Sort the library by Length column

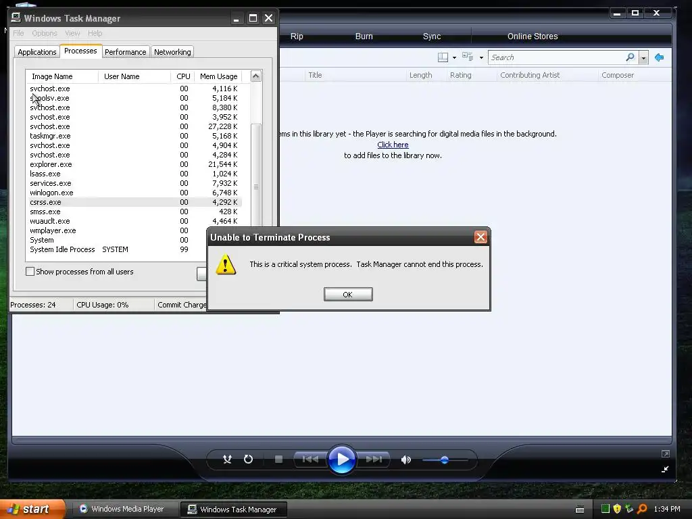coord(420,75)
